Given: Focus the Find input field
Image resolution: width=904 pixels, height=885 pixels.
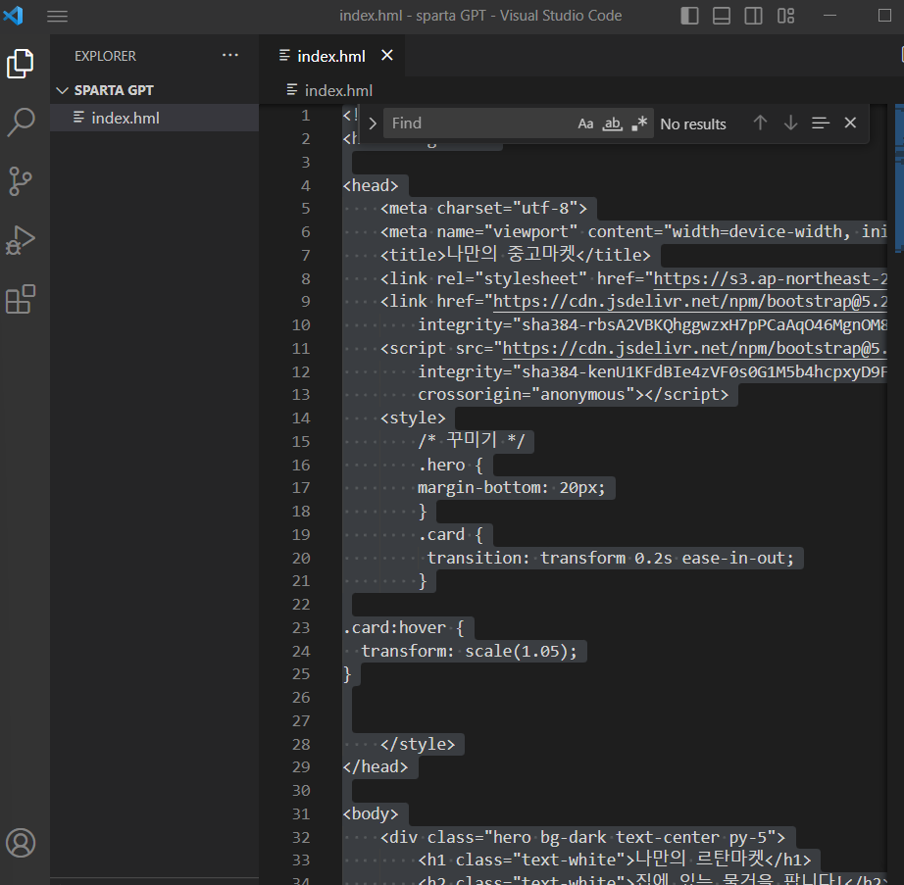Looking at the screenshot, I should click(481, 123).
